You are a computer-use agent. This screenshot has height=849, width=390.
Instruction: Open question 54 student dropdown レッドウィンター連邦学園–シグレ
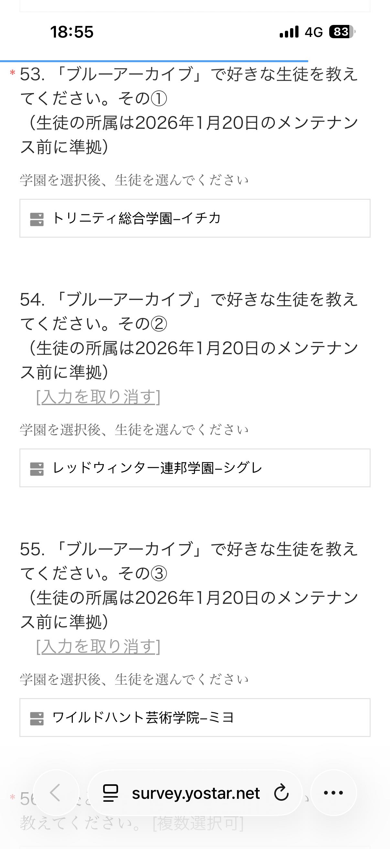[x=195, y=468]
